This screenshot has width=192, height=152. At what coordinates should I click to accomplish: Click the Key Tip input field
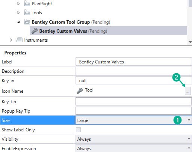coord(133,101)
